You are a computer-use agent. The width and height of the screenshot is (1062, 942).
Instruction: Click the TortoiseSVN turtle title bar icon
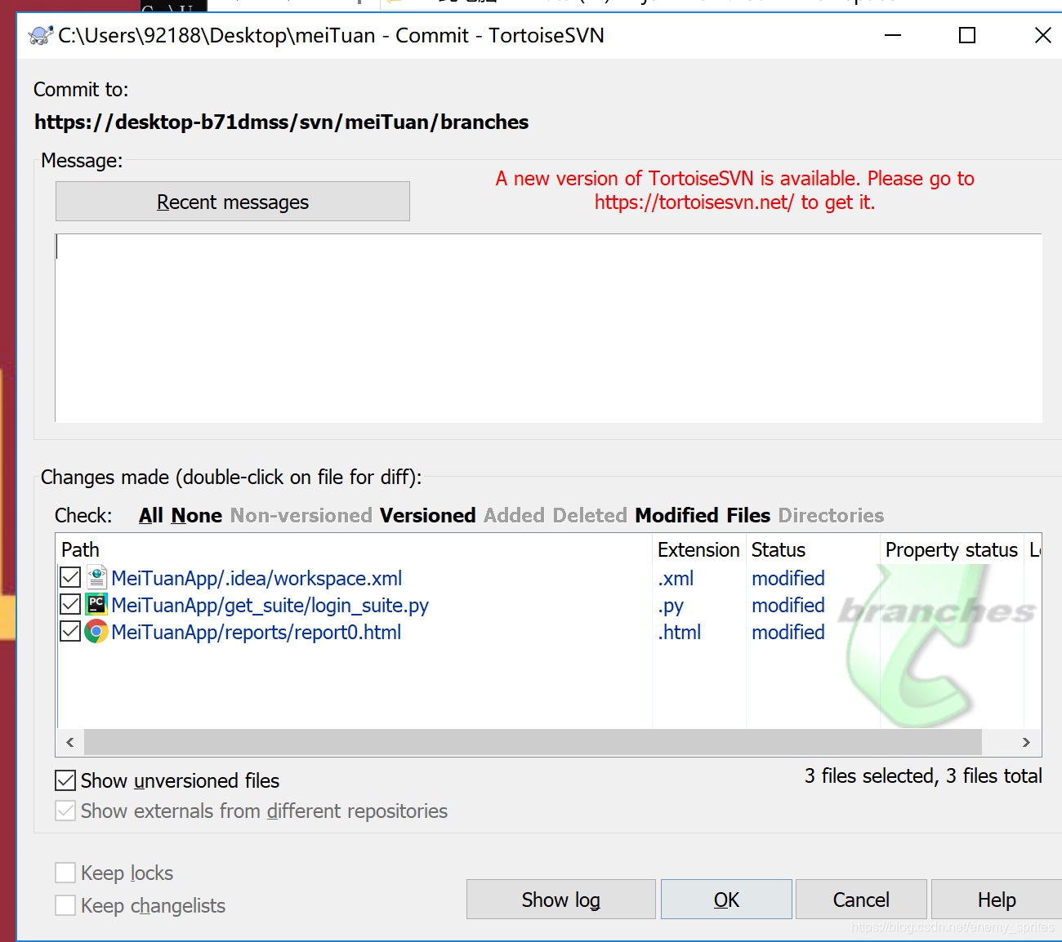(41, 35)
